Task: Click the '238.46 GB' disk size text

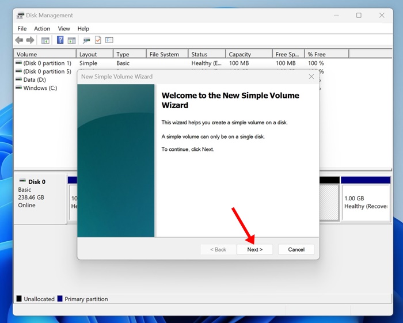Action: [31, 197]
